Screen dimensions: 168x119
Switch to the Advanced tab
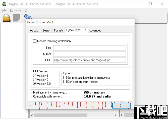[95, 30]
